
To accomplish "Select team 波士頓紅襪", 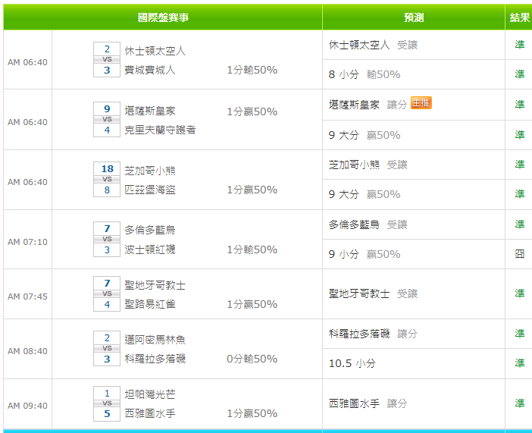I will tap(149, 249).
